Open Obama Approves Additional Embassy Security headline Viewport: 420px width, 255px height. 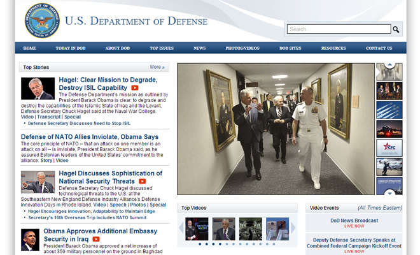tap(100, 235)
